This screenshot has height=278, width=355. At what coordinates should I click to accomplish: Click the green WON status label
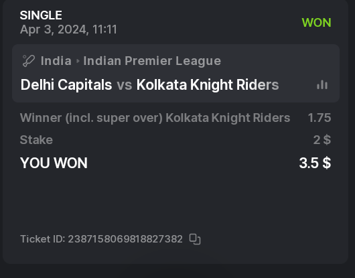[x=317, y=23]
